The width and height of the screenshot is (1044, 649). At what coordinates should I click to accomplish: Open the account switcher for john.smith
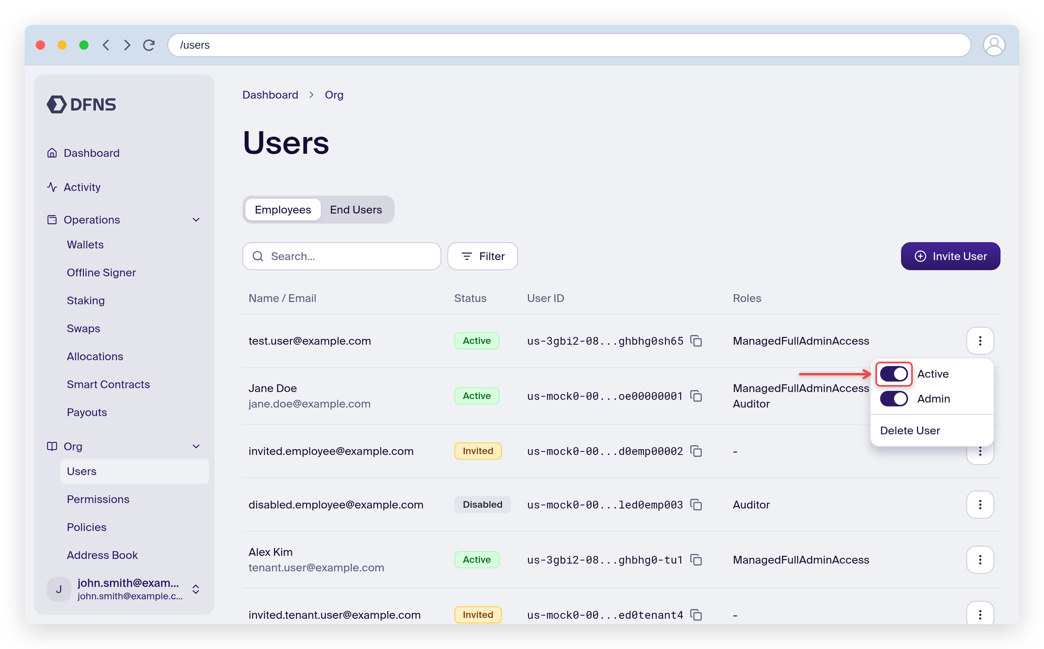coord(196,589)
